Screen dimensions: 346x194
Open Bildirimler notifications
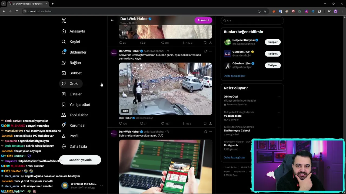pos(74,52)
